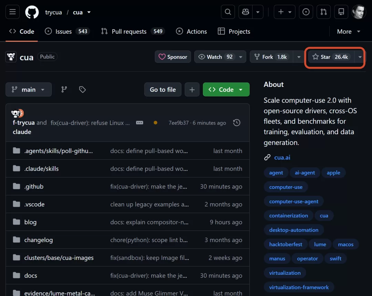Open Copilot chat icon in the header
This screenshot has height=296, width=372.
[246, 12]
